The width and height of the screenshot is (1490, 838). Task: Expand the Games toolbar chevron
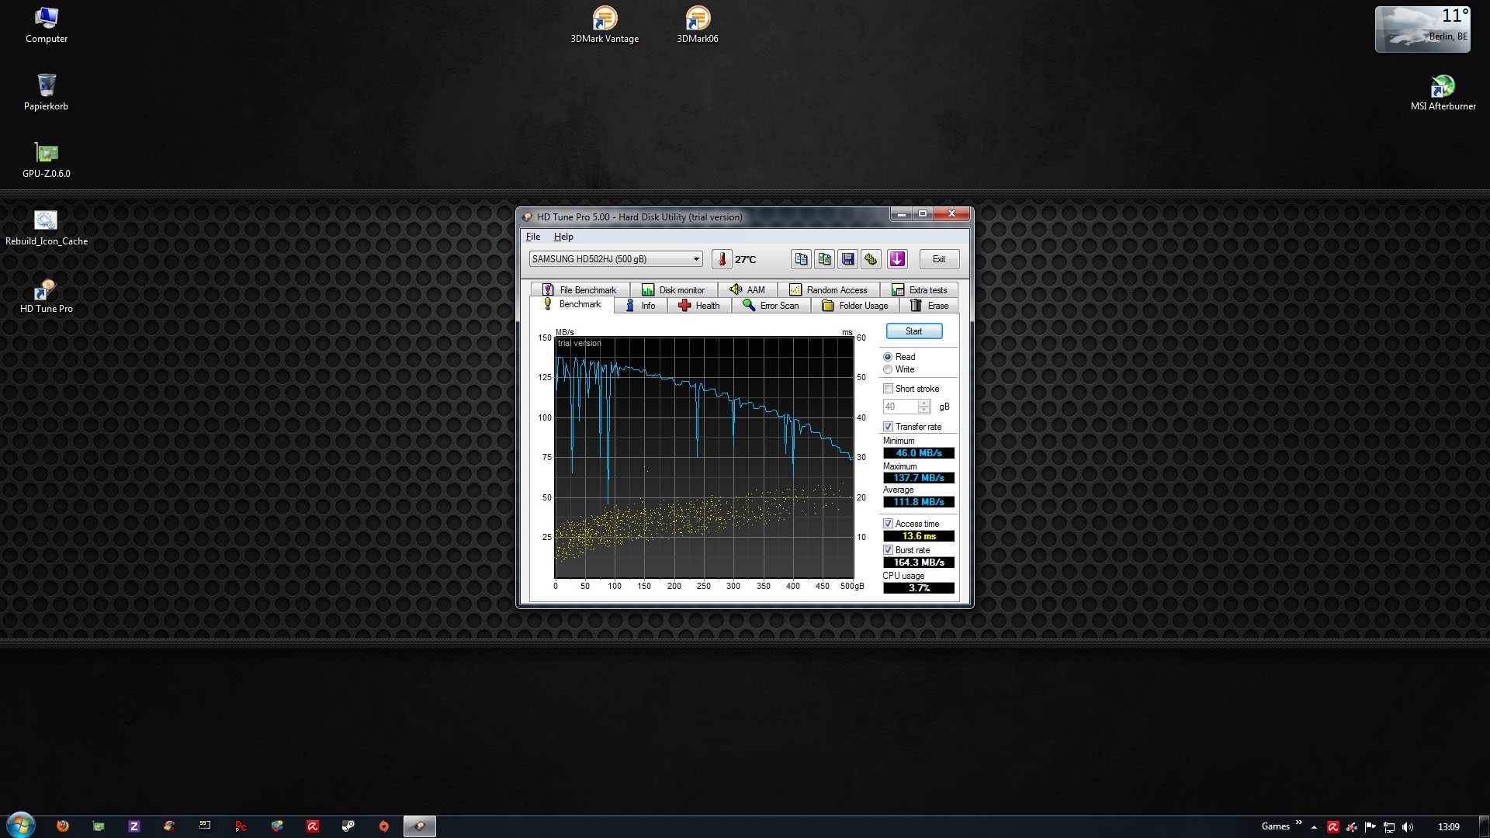point(1299,823)
